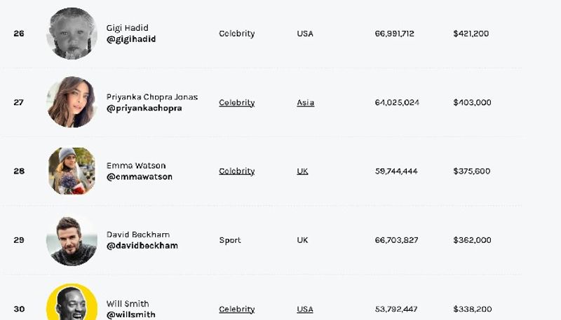561x320 pixels.
Task: Open Gigi Hadid's profile picture
Action: click(x=72, y=33)
